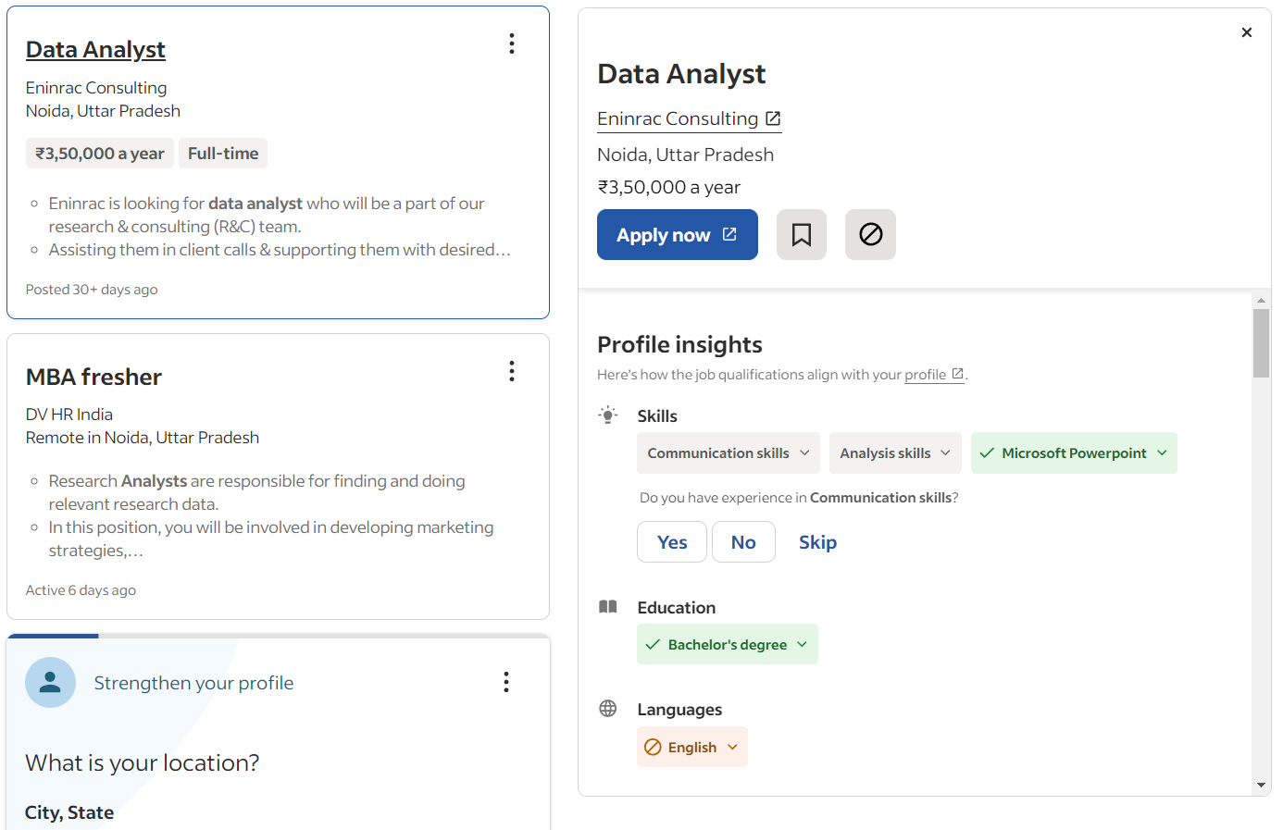Click the 'Posted 30+ days ago' text
The image size is (1283, 830).
(x=92, y=290)
